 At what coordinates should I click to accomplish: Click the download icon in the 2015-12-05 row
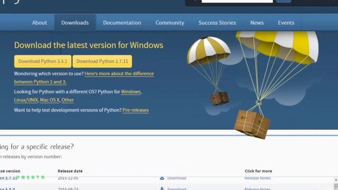point(162,178)
